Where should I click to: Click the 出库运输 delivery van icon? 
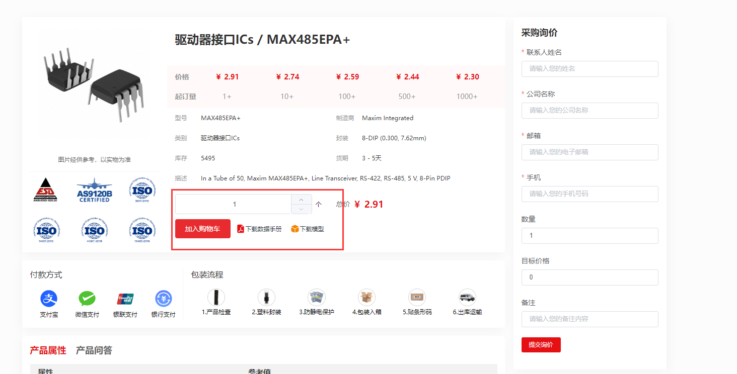point(467,297)
